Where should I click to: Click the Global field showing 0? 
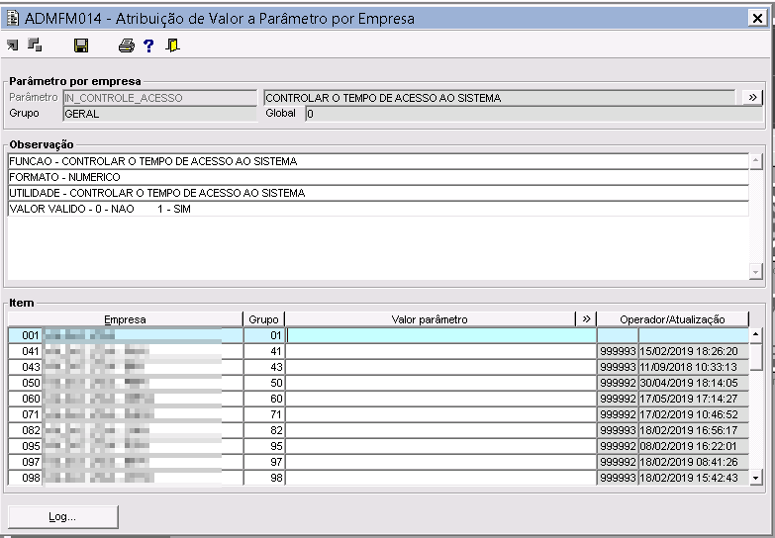click(x=534, y=114)
